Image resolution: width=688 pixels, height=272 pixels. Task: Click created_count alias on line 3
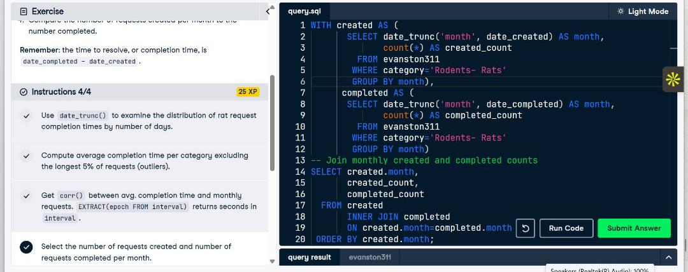(478, 48)
